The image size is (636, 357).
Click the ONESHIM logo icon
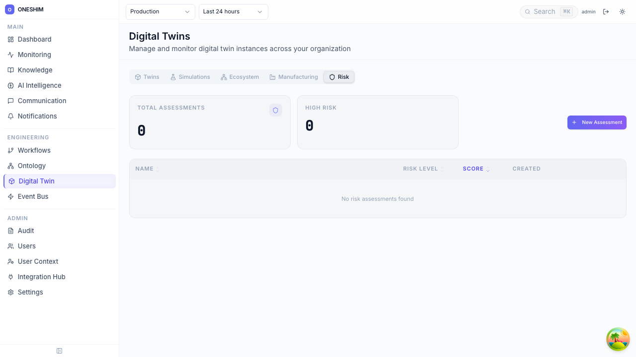coord(9,9)
